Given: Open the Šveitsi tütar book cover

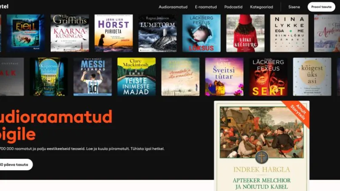Looking at the screenshot, I should click(x=224, y=77).
